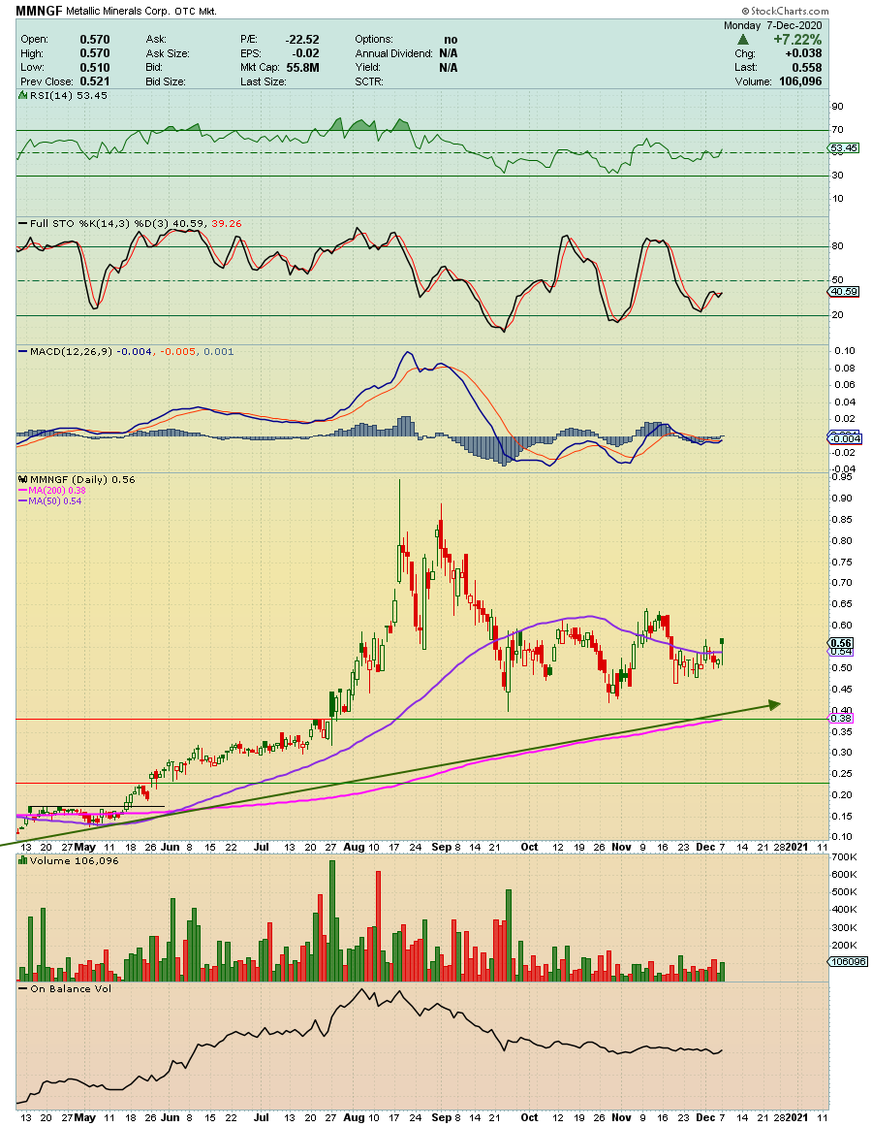This screenshot has width=872, height=1127.
Task: Click the 0.10 label on MACD axis
Action: pyautogui.click(x=845, y=351)
